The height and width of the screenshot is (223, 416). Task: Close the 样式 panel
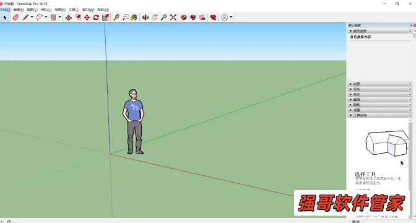tap(410, 94)
